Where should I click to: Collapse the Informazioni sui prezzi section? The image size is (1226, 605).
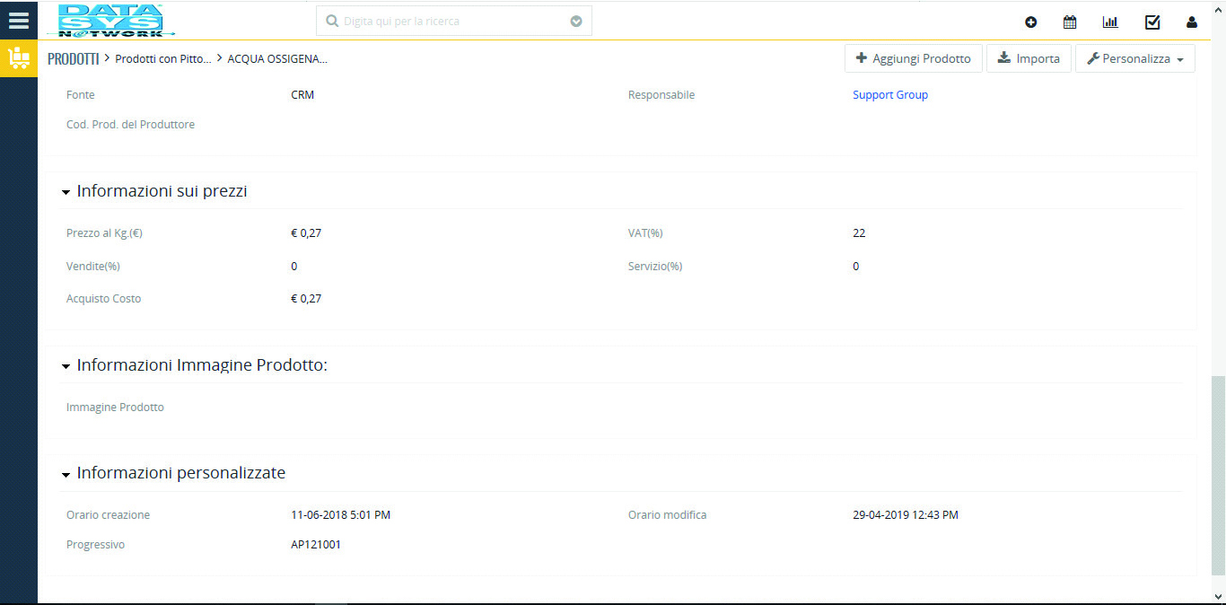(66, 192)
